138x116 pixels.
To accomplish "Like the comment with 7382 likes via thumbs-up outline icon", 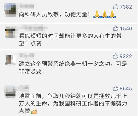I will coord(116,7).
